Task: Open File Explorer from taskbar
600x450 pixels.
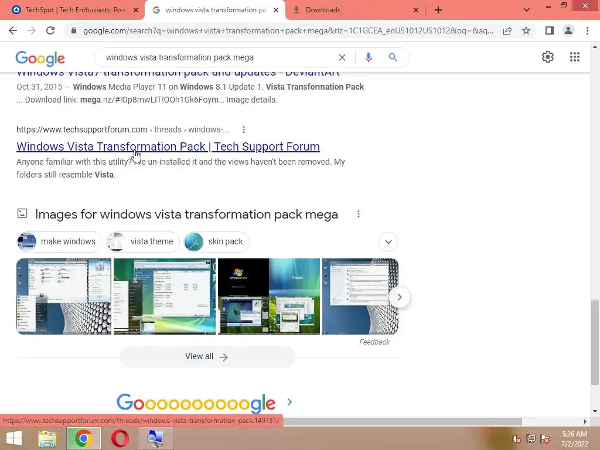Action: (x=47, y=438)
